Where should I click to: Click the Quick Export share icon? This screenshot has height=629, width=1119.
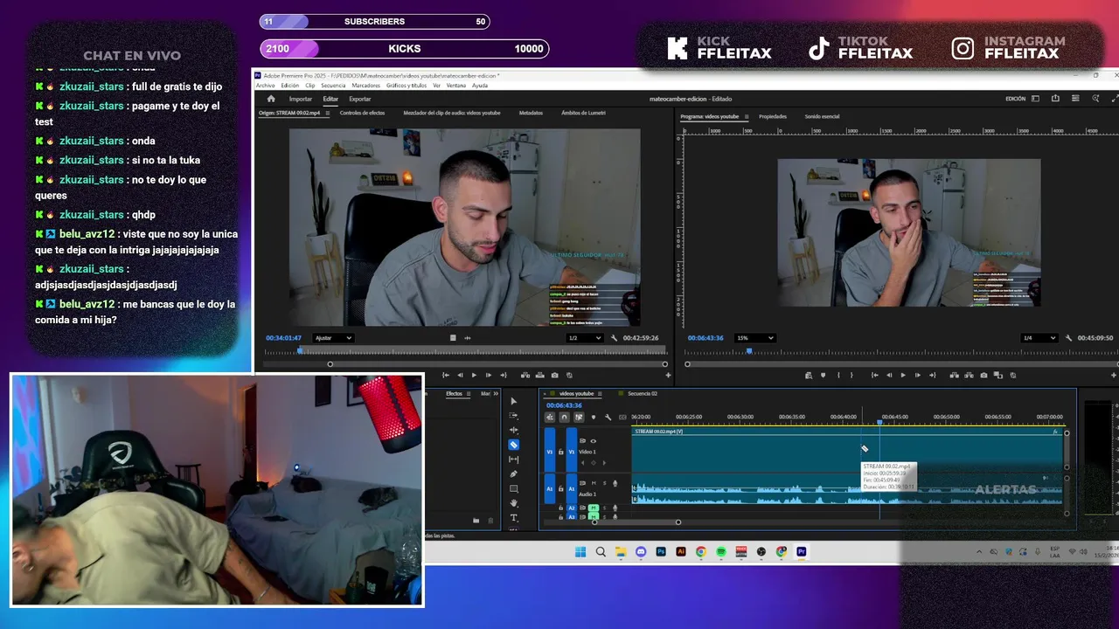(x=1055, y=99)
